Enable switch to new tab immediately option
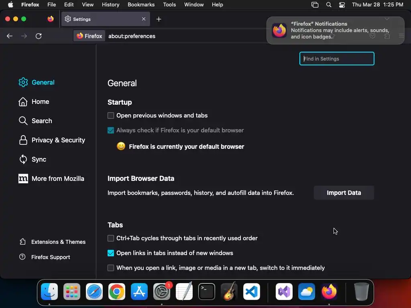Image resolution: width=411 pixels, height=308 pixels. point(111,267)
